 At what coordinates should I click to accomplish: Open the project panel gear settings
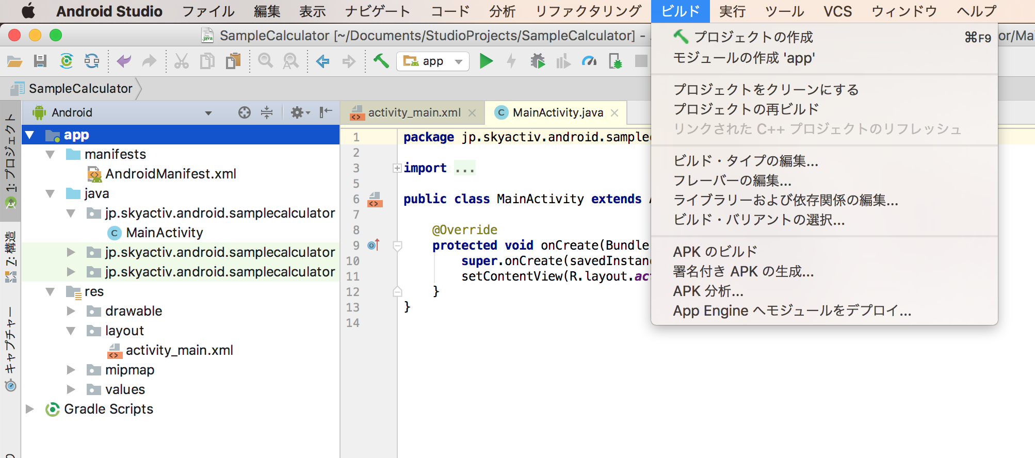point(300,112)
